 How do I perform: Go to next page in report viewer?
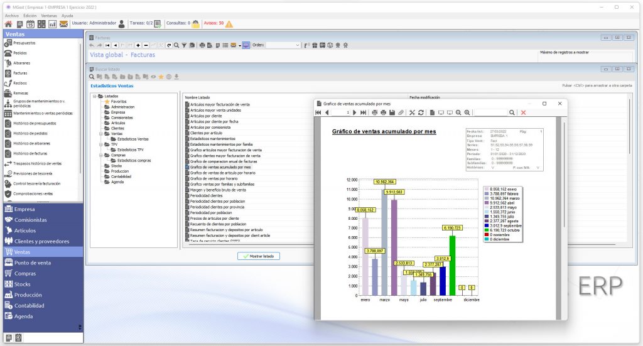point(355,112)
